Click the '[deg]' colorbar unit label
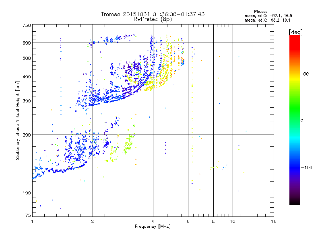Image resolution: width=322 pixels, height=241 pixels. (295, 32)
